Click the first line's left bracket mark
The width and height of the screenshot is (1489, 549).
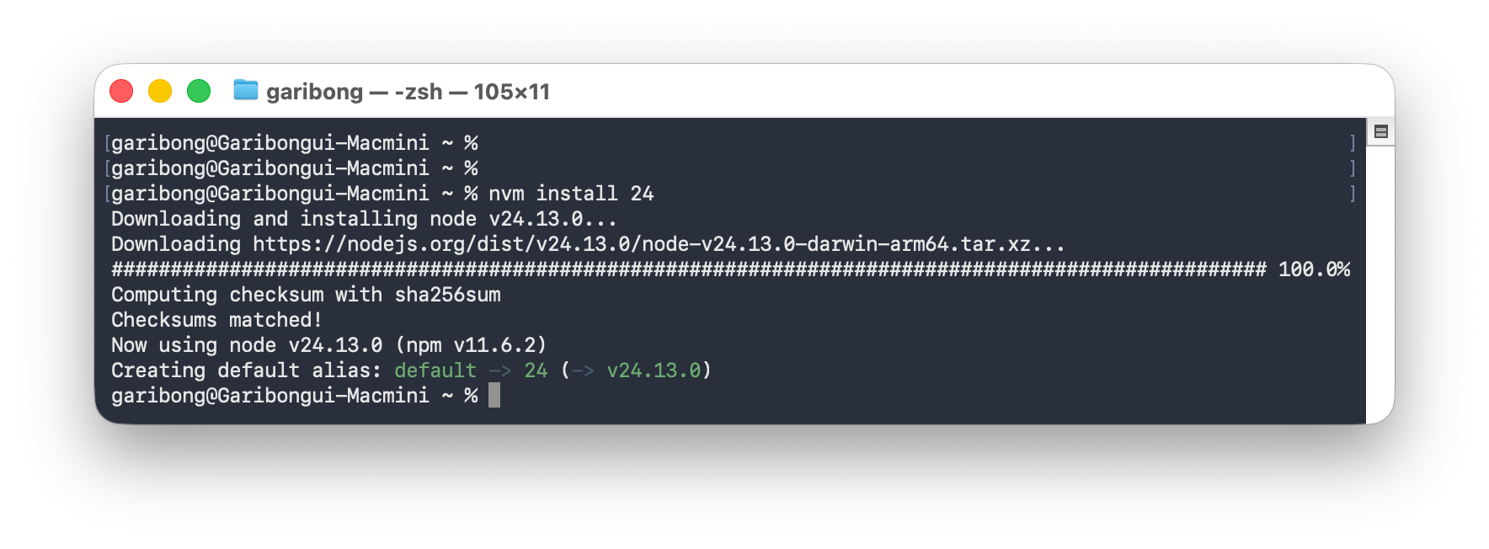(x=107, y=143)
